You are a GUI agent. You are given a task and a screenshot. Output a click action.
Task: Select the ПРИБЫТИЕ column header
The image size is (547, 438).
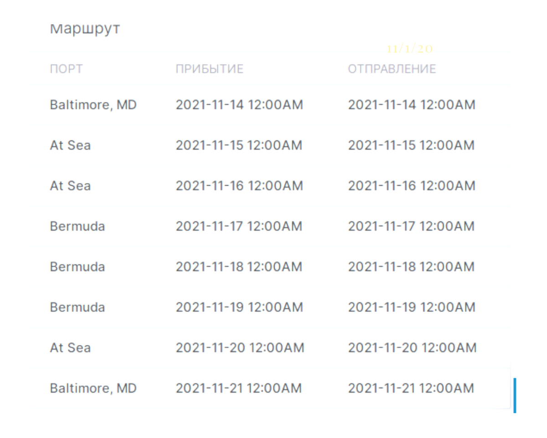210,69
